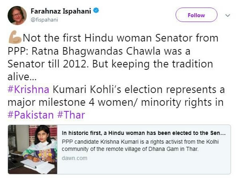Click the Krishna Kumari article thumbnail
The height and width of the screenshot is (178, 241).
pos(32,149)
